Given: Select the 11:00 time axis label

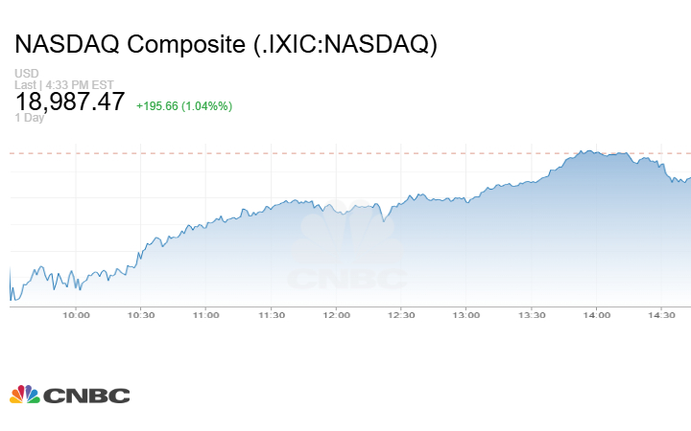Looking at the screenshot, I should 206,314.
